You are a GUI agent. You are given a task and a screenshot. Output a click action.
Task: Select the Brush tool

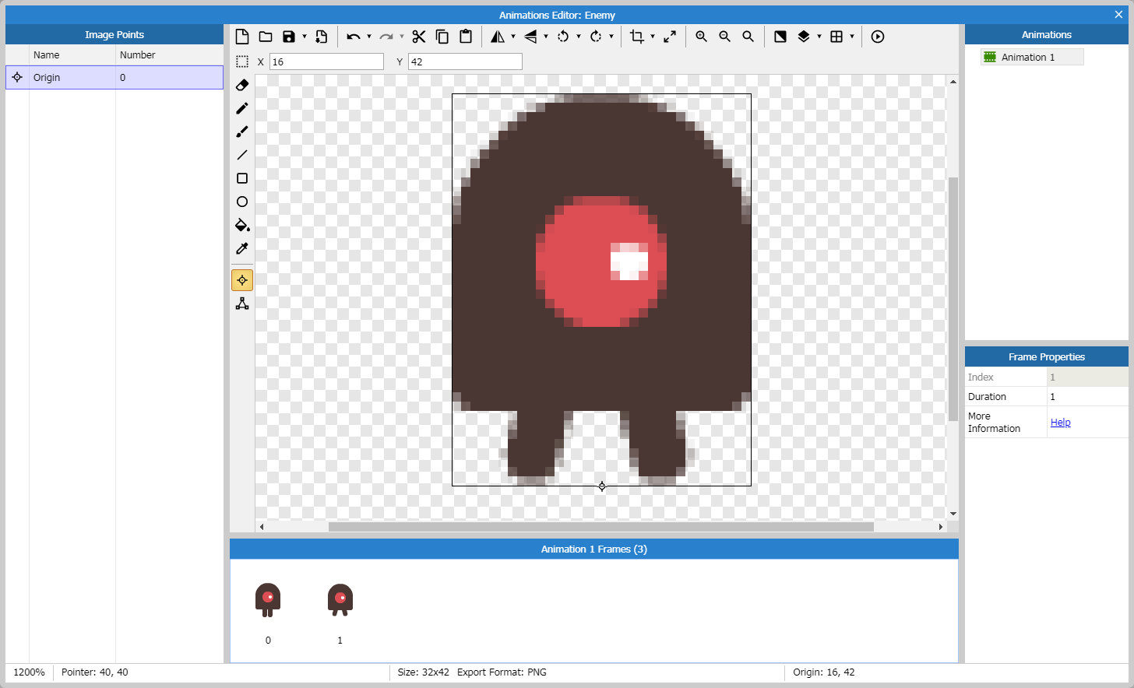point(241,132)
